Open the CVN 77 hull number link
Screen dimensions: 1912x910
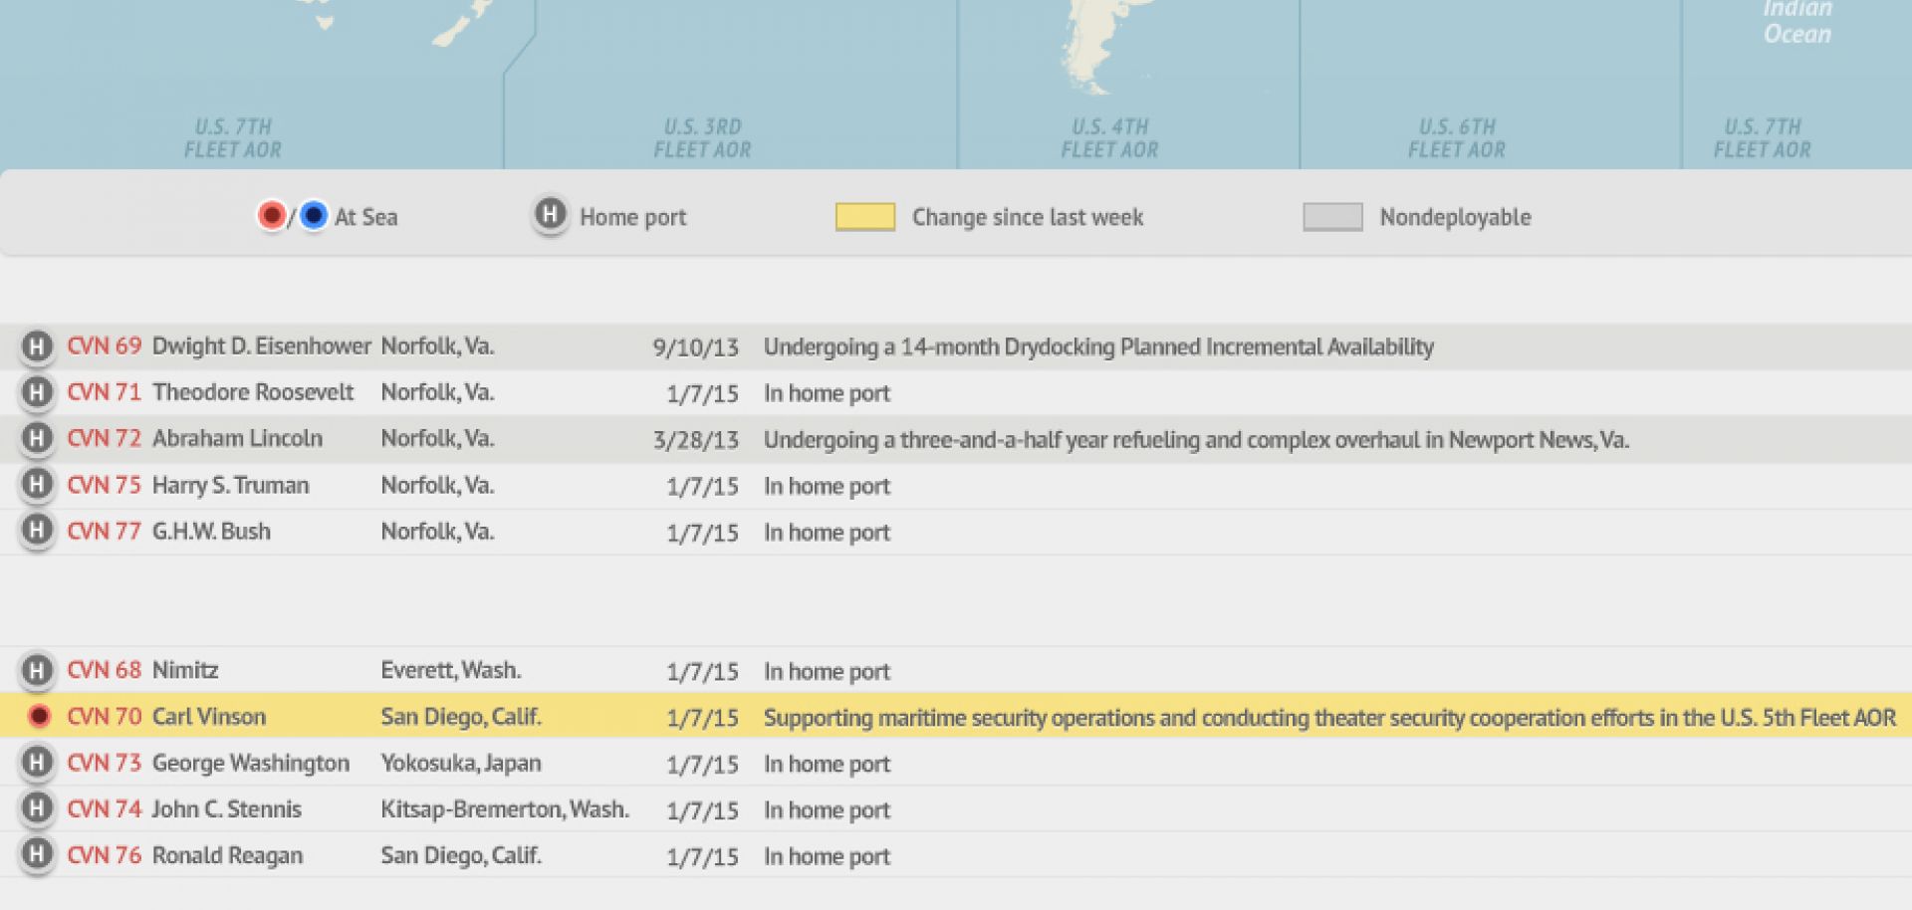[x=104, y=532]
